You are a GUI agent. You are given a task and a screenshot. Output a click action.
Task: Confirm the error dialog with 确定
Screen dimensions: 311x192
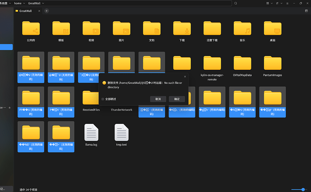click(x=177, y=99)
